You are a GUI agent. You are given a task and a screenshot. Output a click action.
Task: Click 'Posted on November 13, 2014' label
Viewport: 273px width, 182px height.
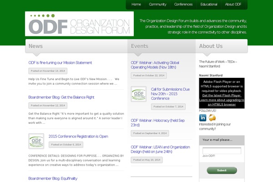(x=48, y=71)
